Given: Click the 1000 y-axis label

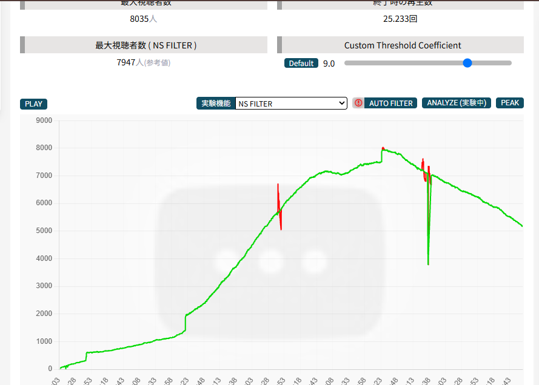Looking at the screenshot, I should click(44, 341).
